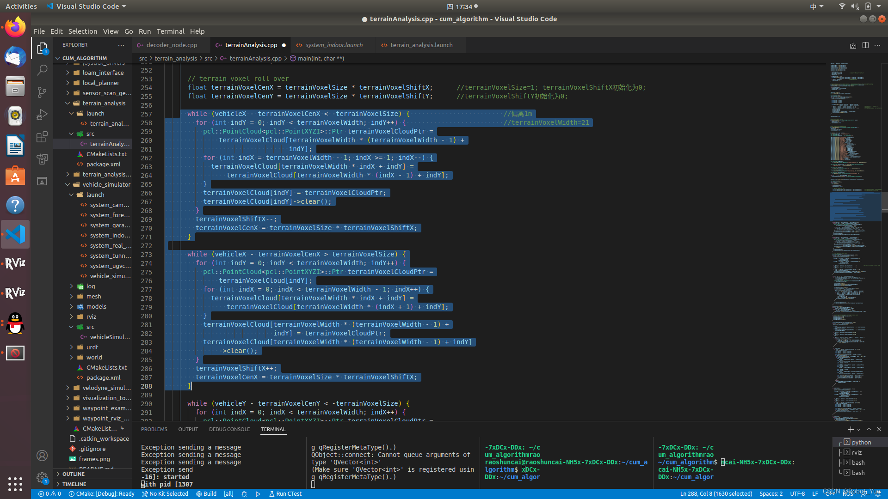Screen dimensions: 888x499
Task: Click the UTF-8 encoding indicator
Action: tap(797, 494)
